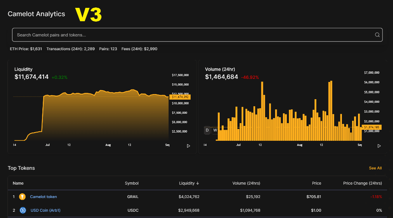Image resolution: width=393 pixels, height=218 pixels.
Task: Click the Pairs: 123 stat
Action: tap(108, 49)
